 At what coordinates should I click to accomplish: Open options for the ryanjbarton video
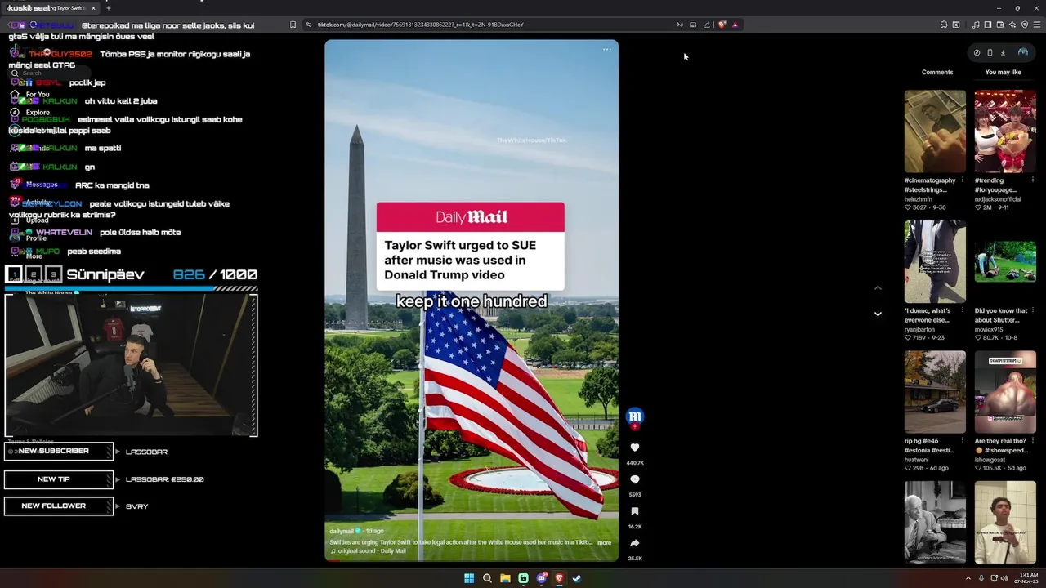pyautogui.click(x=962, y=311)
